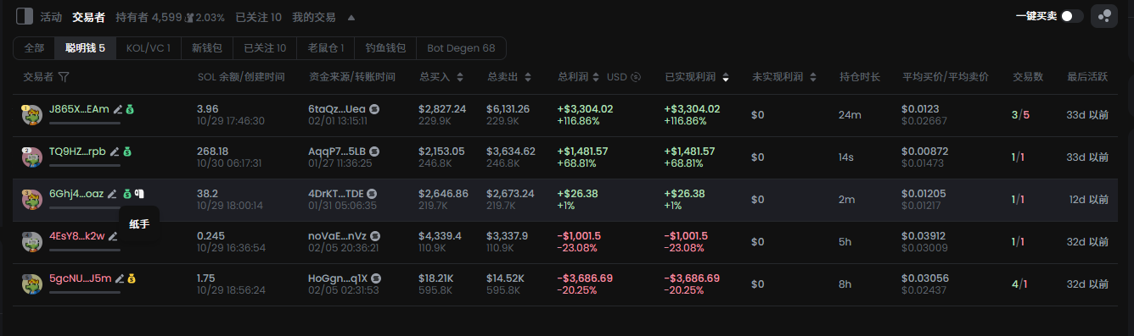Switch to the 交易者 tab
The image size is (1134, 336).
[x=88, y=17]
